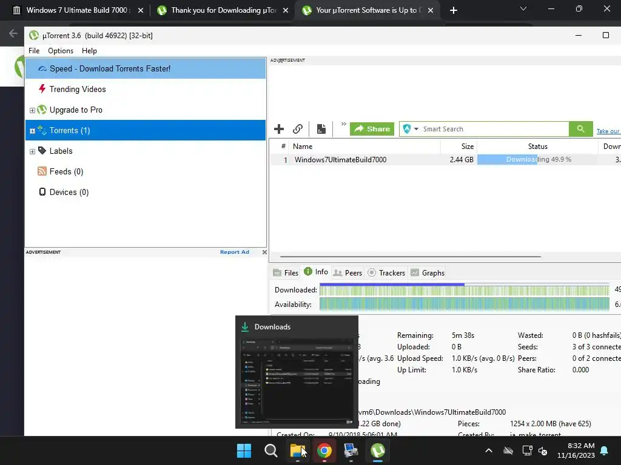Click the Feeds RSS icon
621x465 pixels.
[42, 171]
